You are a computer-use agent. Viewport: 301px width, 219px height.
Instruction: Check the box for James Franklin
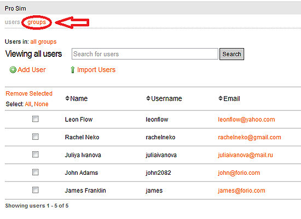tap(36, 190)
